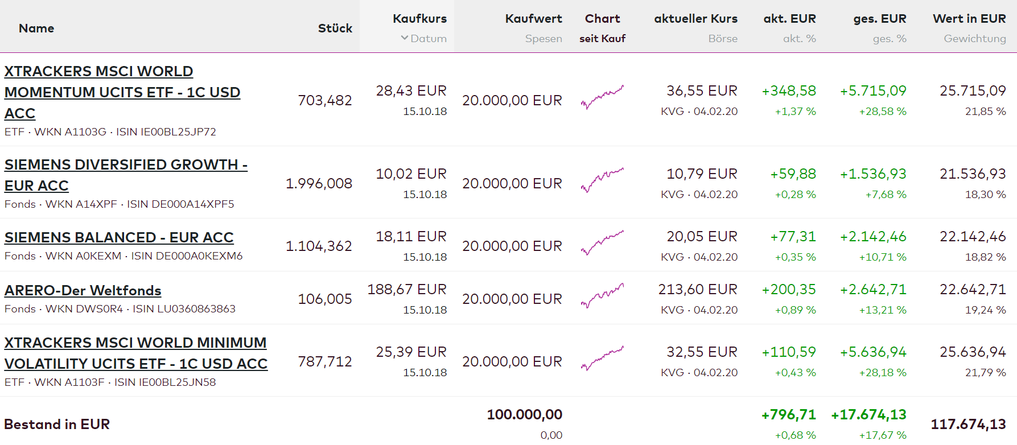Open the Siemens Balanced EUR ACC link
Viewport: 1017px width, 445px height.
(x=119, y=237)
